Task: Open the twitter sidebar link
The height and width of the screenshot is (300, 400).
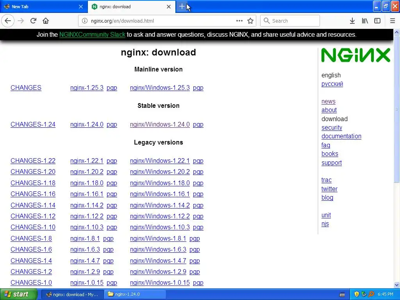Action: [329, 189]
